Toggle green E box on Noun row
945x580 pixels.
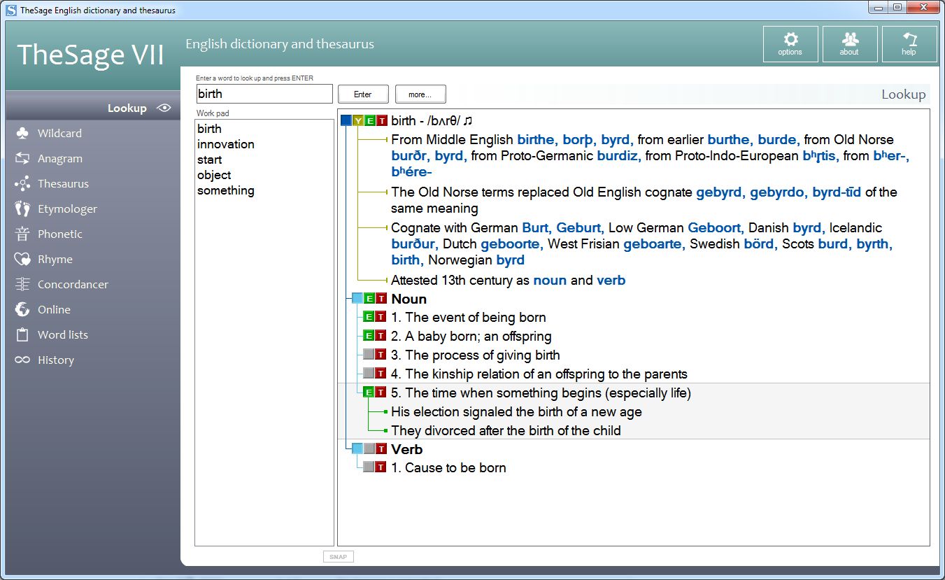click(369, 299)
